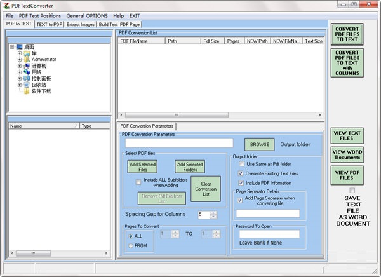
Task: Click the page separator text field
Action: [x=268, y=213]
